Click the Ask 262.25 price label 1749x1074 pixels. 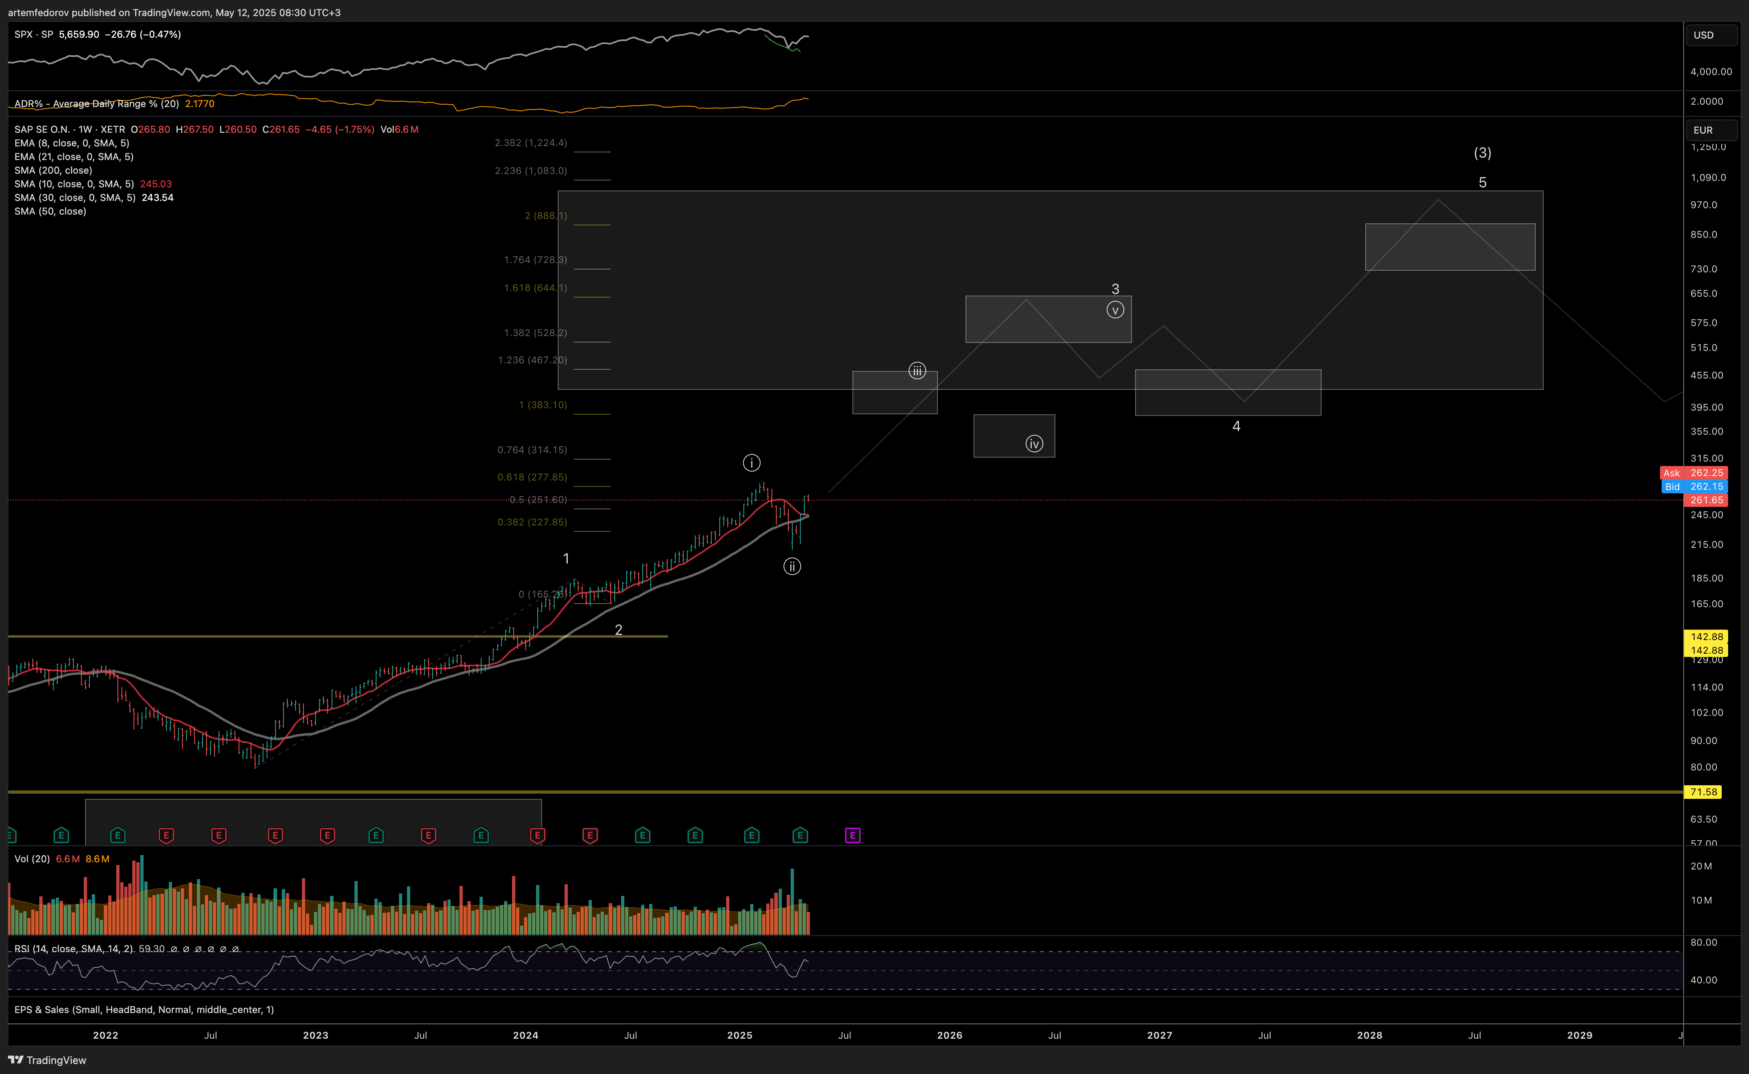pos(1693,472)
